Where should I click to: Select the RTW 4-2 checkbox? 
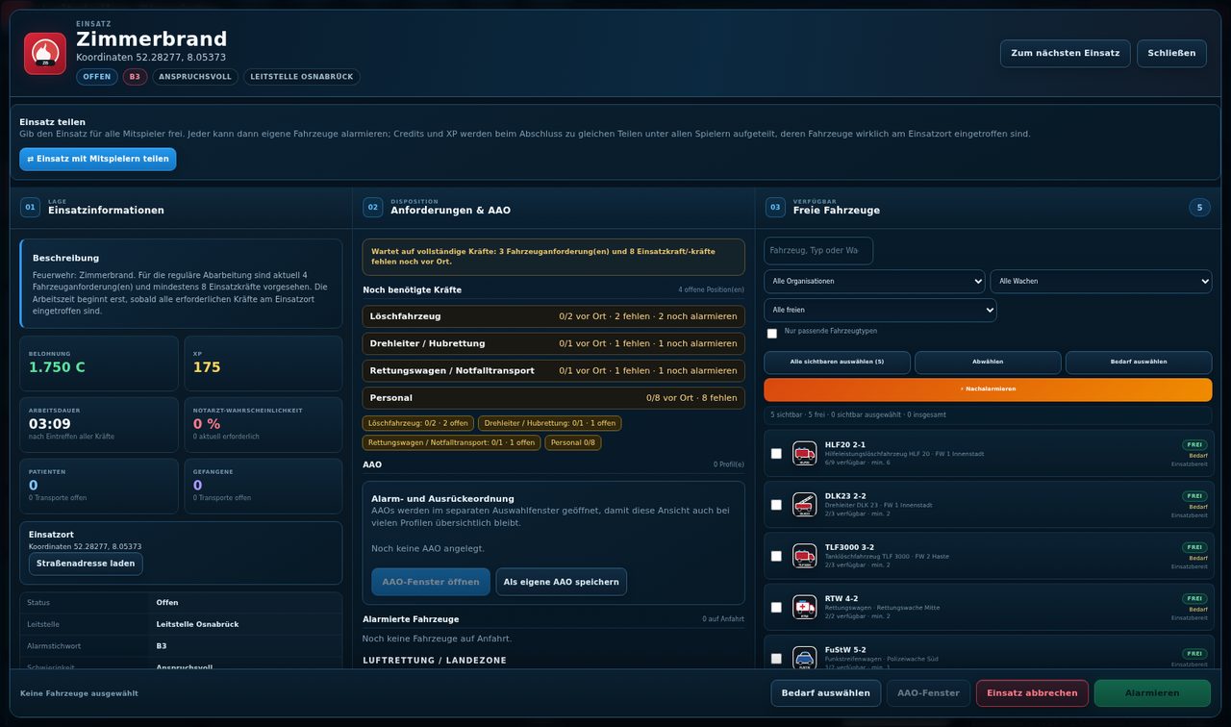(x=776, y=608)
